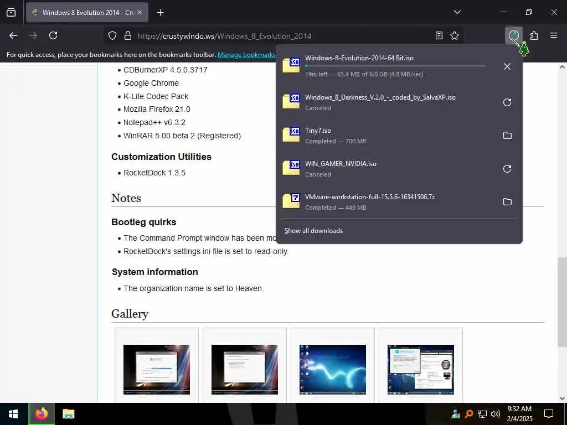The width and height of the screenshot is (567, 425).
Task: Click the Windows-8-Evolution ISO file icon
Action: 291,66
